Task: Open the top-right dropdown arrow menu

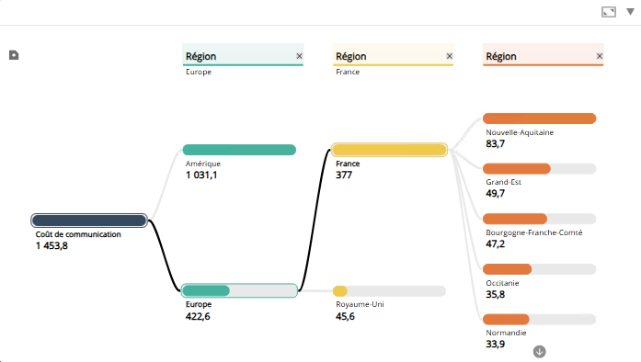Action: tap(630, 12)
